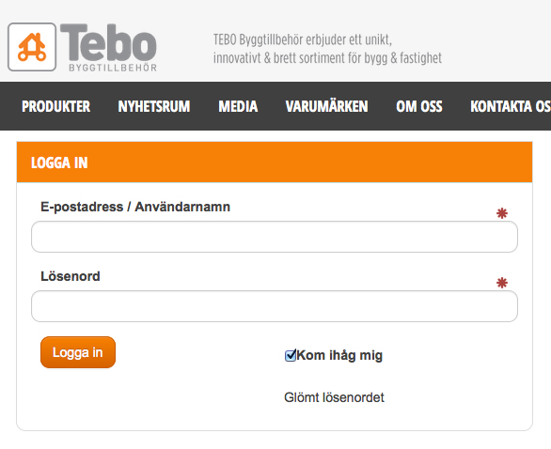
Task: Focus the Lösenord password field
Action: coord(275,306)
